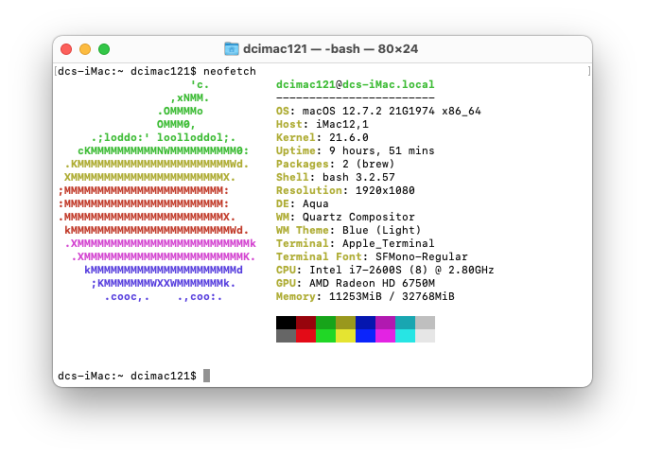This screenshot has width=645, height=457.
Task: Click the bright red color block
Action: (x=305, y=336)
